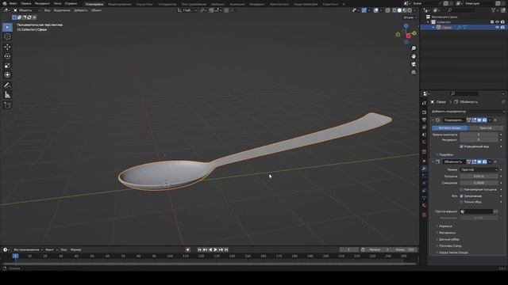Jump to timeline end frame
This screenshot has width=508, height=285.
click(x=226, y=249)
